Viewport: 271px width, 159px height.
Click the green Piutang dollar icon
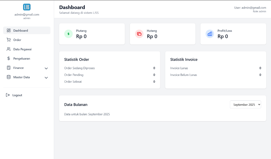68,34
